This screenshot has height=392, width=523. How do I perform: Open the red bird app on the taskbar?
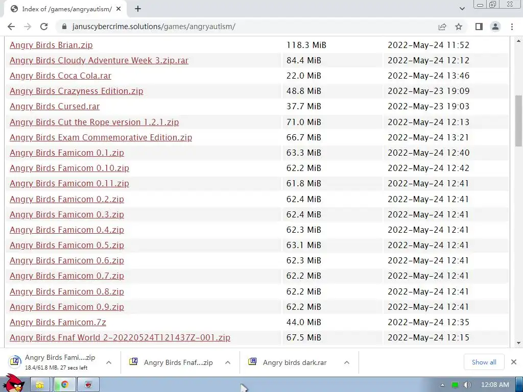88,385
